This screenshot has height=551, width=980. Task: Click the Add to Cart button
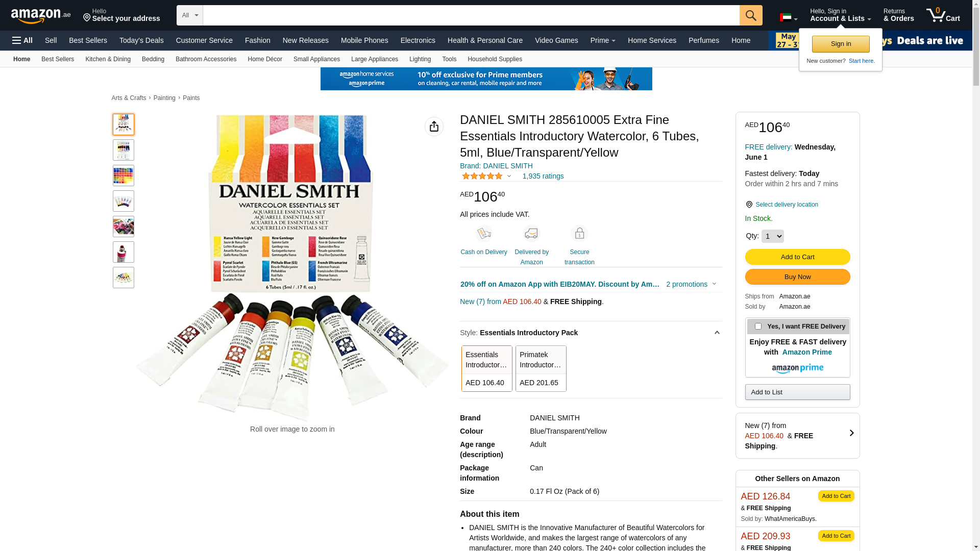click(x=797, y=257)
